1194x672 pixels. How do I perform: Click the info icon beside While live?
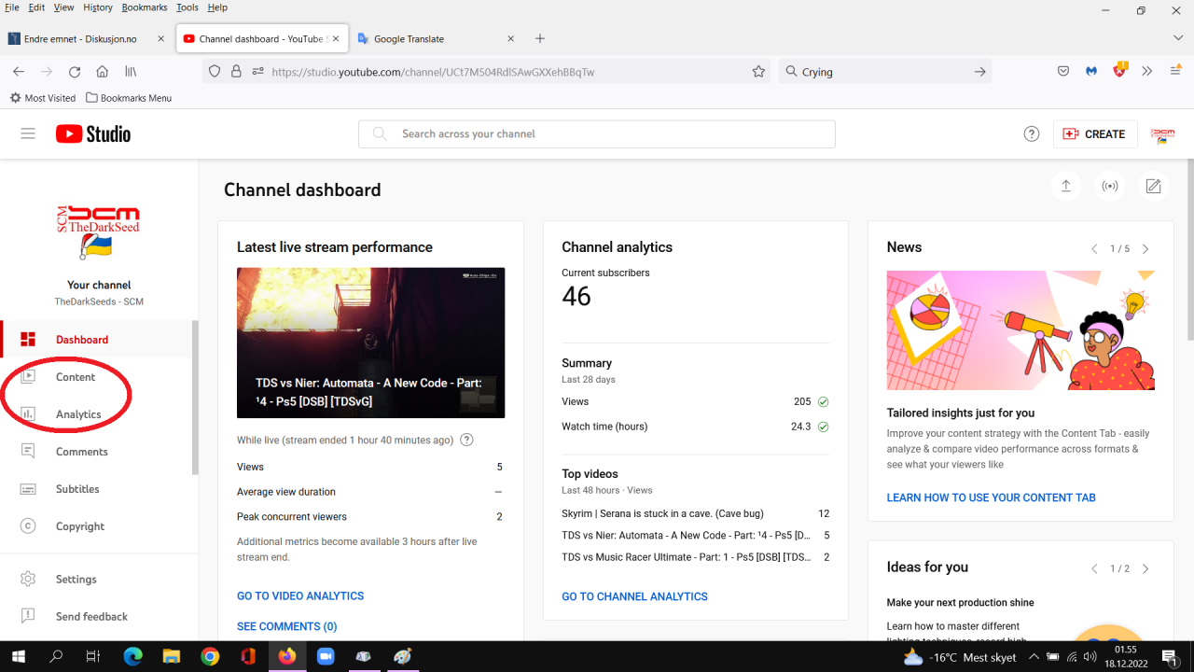point(467,440)
